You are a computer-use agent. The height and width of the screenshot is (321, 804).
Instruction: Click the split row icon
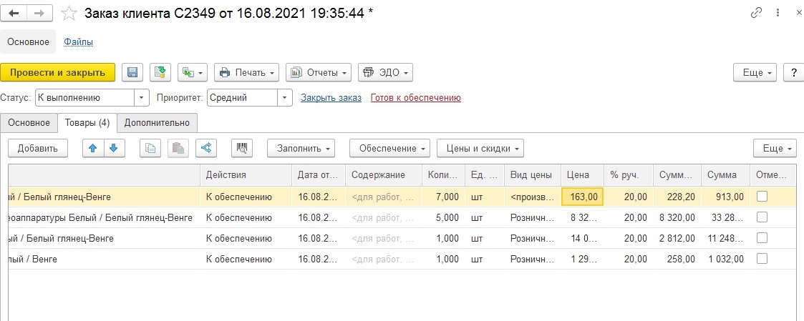point(206,148)
